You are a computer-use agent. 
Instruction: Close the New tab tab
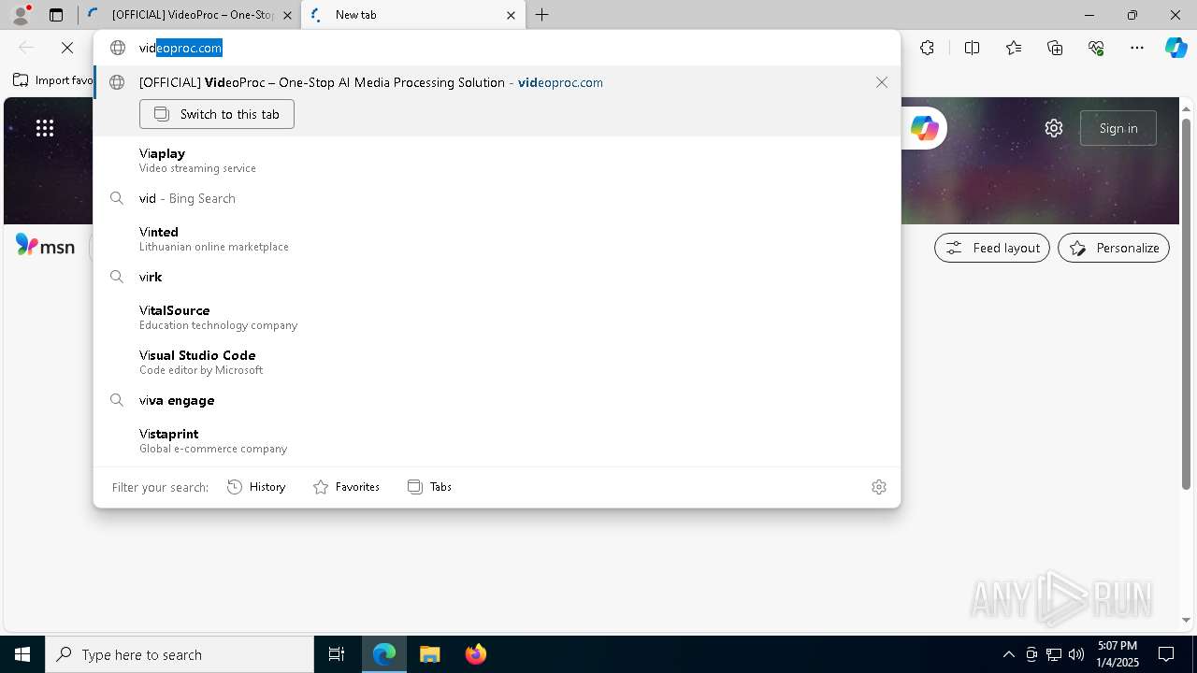511,15
